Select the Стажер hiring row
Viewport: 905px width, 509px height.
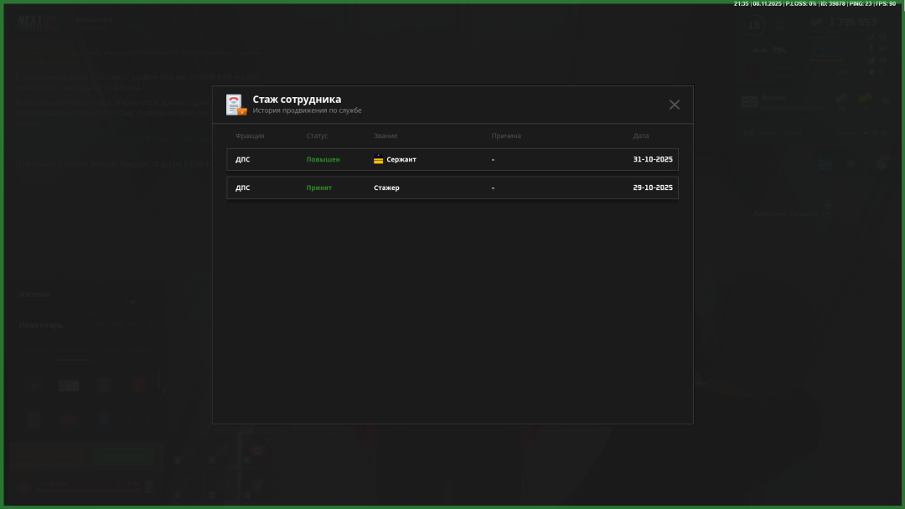452,188
